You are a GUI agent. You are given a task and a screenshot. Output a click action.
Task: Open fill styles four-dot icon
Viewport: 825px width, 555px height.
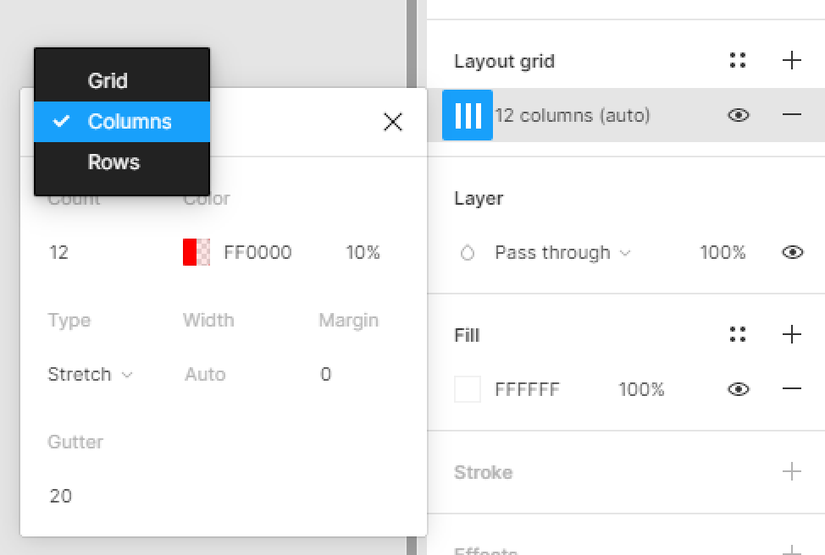click(x=738, y=334)
